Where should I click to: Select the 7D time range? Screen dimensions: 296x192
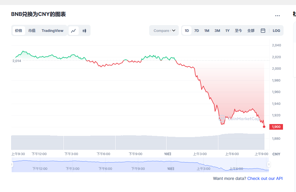click(197, 31)
